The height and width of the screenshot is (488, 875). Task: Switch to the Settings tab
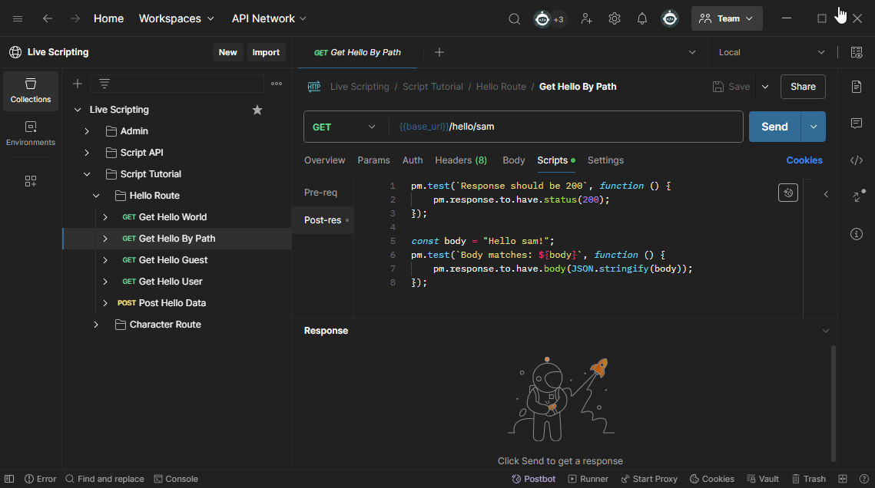pos(605,160)
